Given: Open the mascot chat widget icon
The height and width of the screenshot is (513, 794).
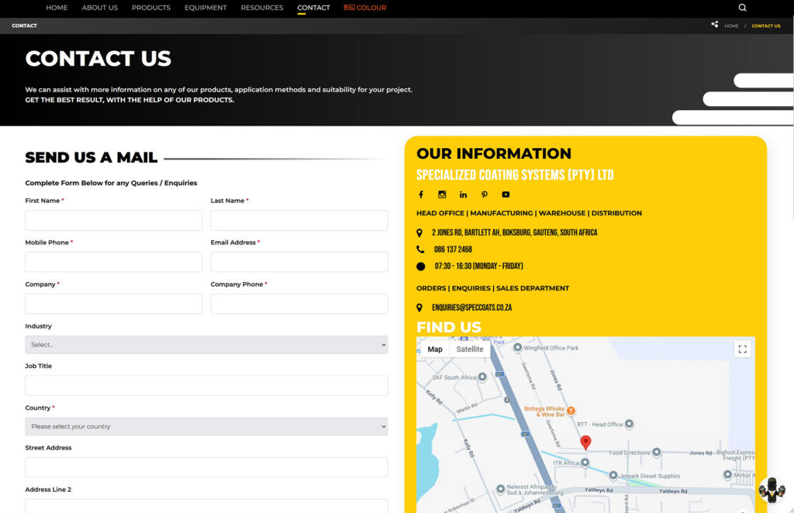Looking at the screenshot, I should pos(772,490).
